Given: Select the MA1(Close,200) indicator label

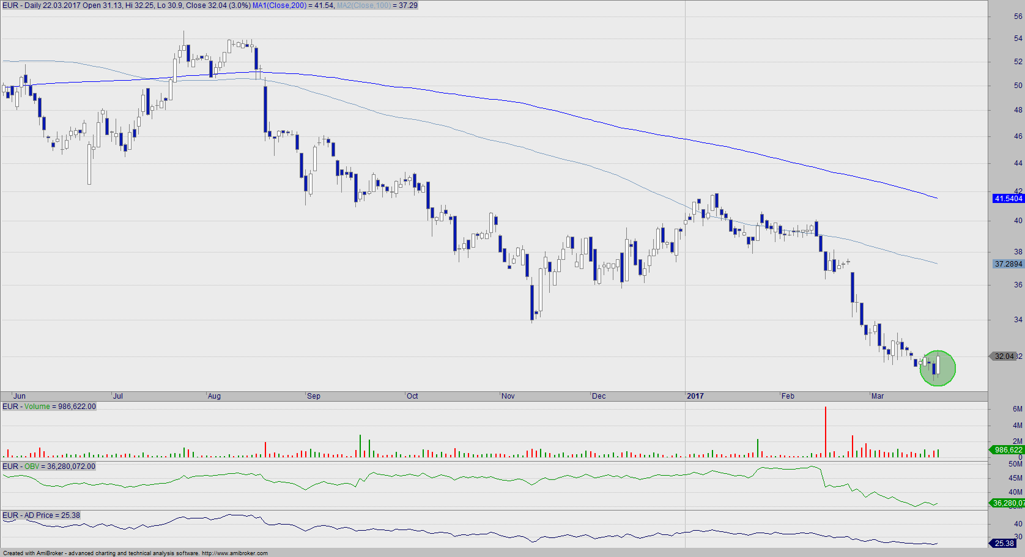Looking at the screenshot, I should 279,6.
